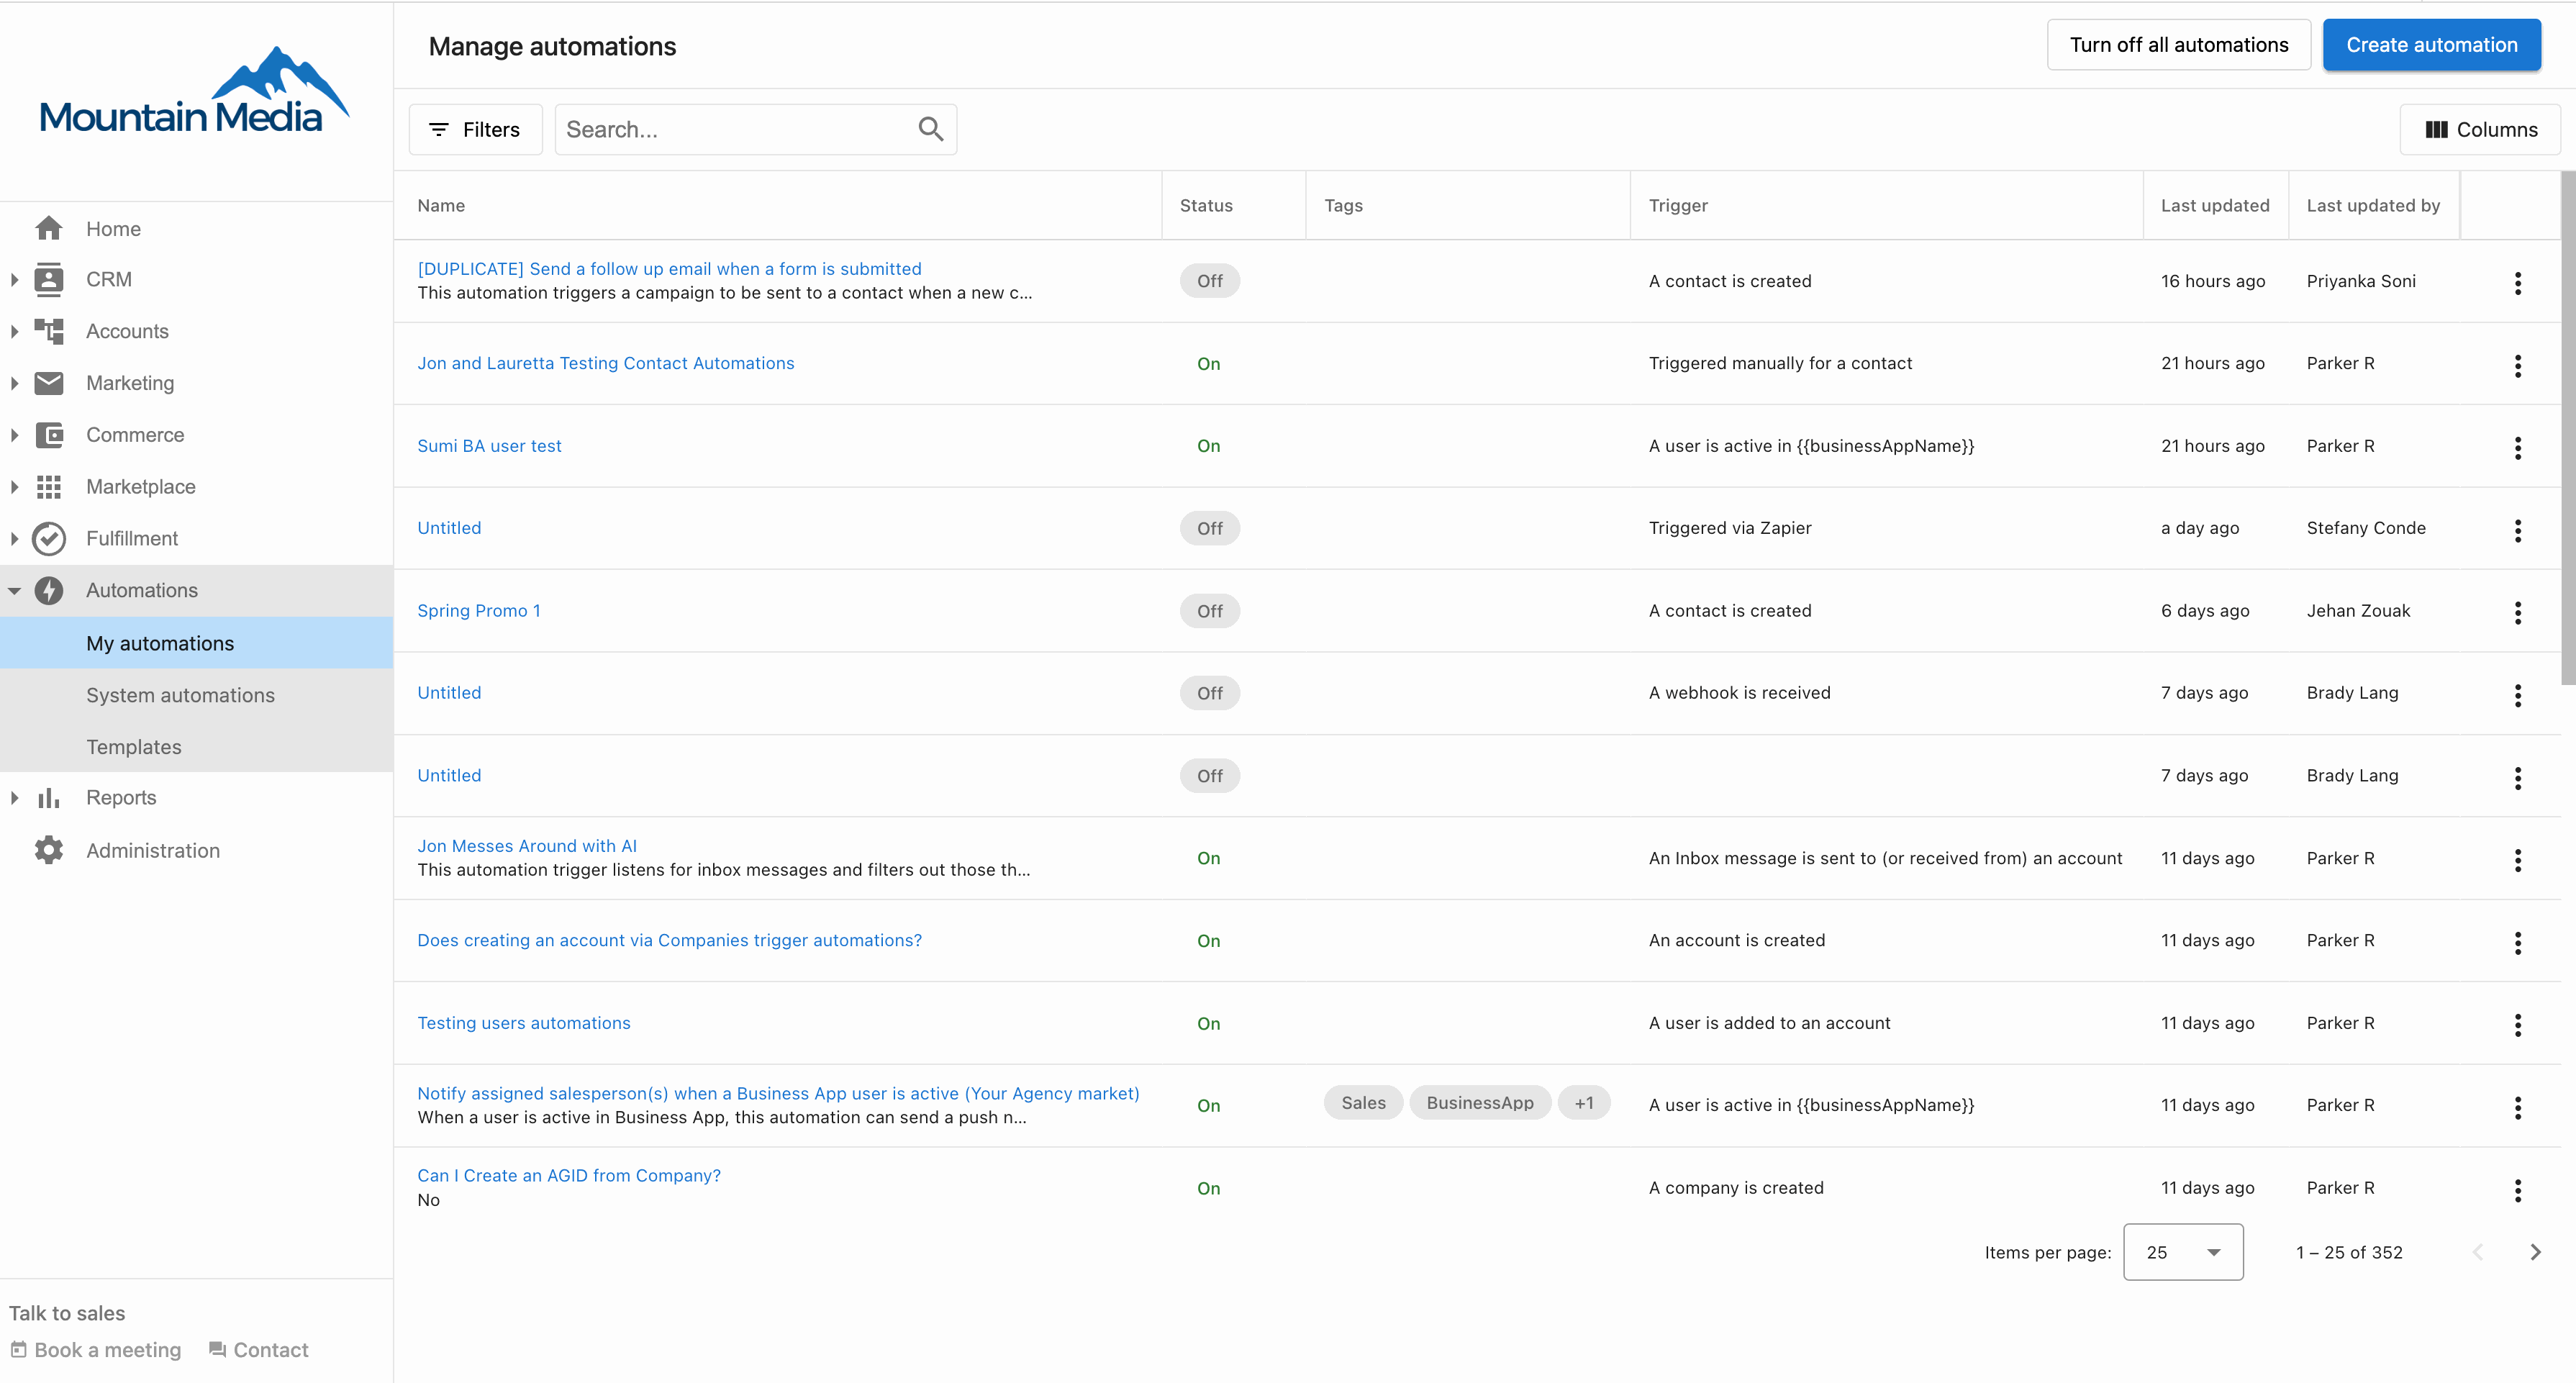Screen dimensions: 2576x1383
Task: Select the Marketplace grid icon
Action: [48, 487]
